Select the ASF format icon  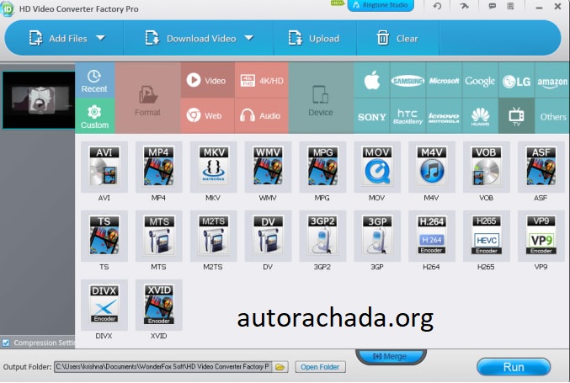pos(541,167)
